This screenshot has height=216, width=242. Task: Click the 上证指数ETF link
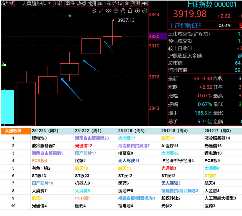pyautogui.click(x=185, y=26)
